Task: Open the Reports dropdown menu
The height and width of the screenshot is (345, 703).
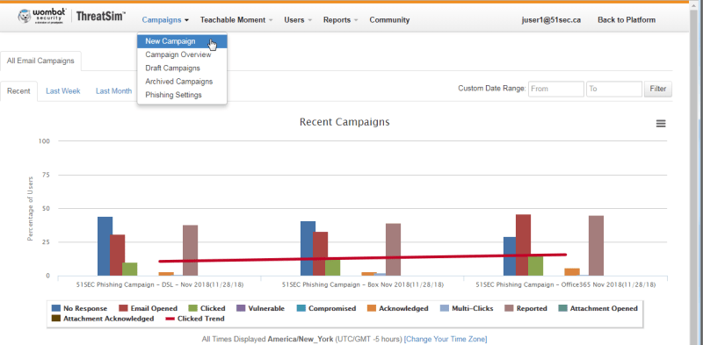Action: (x=340, y=19)
